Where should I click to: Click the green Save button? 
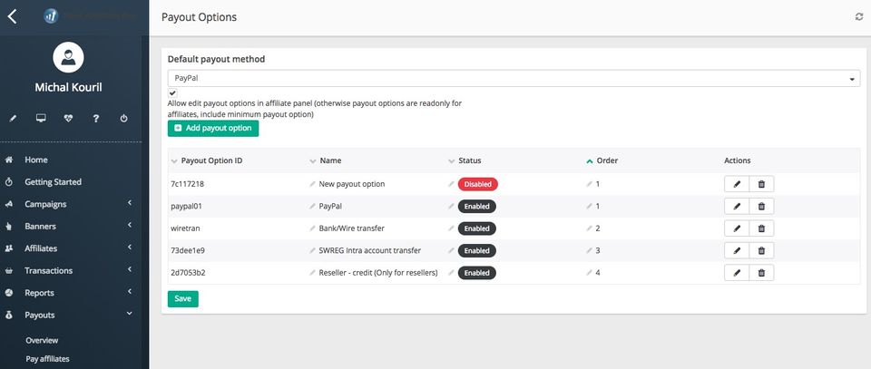(x=182, y=298)
